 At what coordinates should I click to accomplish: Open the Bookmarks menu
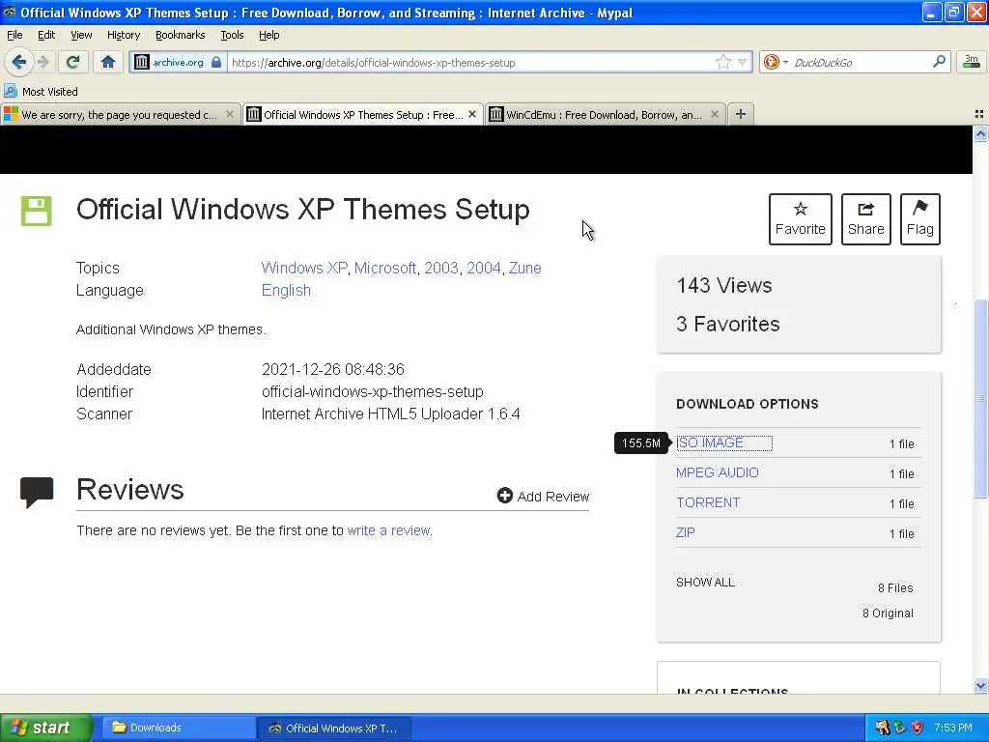(181, 35)
